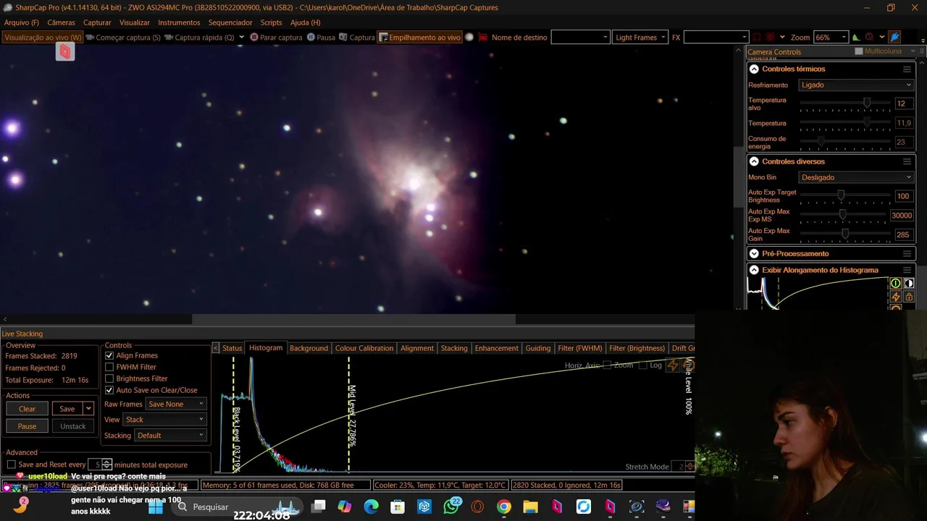
Task: Adjust the Auto Exp Max Gain slider
Action: coord(844,234)
